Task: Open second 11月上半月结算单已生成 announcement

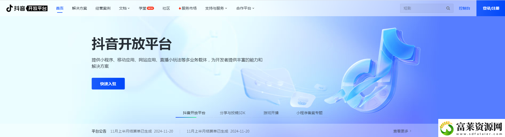Action: click(x=218, y=131)
